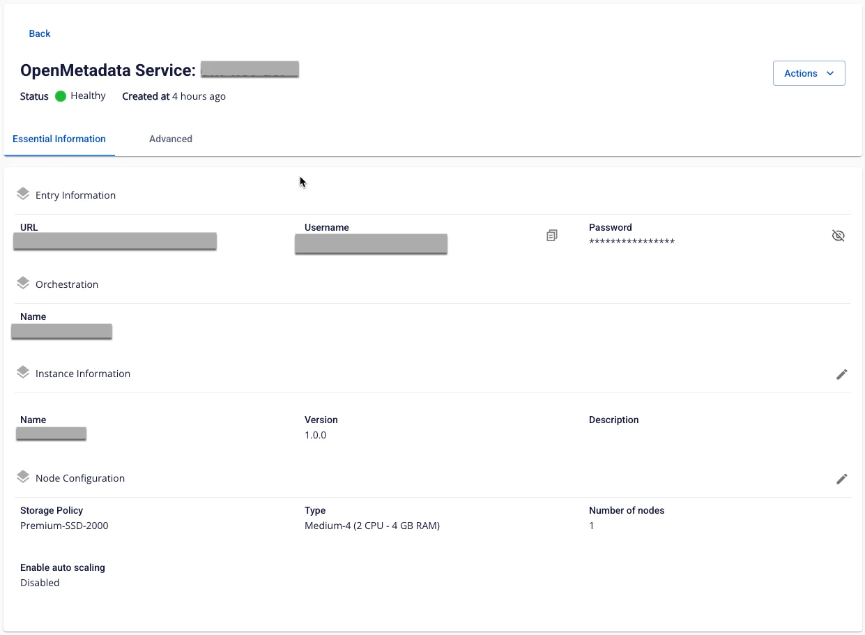Viewport: 865px width, 635px height.
Task: Click the Instance Information layers icon
Action: [23, 372]
